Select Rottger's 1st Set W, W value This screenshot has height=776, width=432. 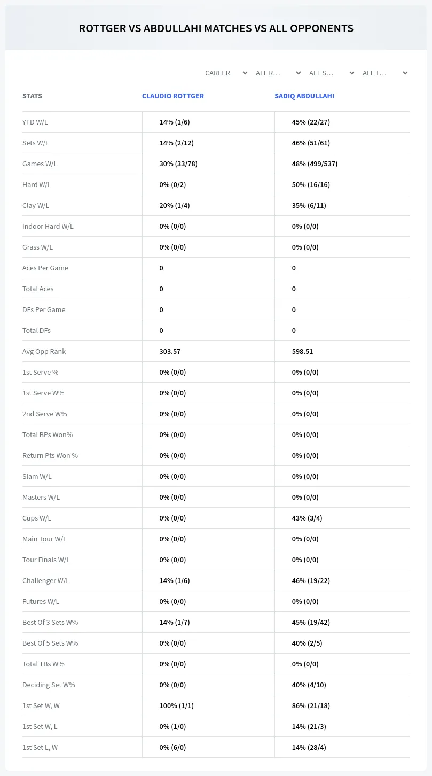(176, 705)
